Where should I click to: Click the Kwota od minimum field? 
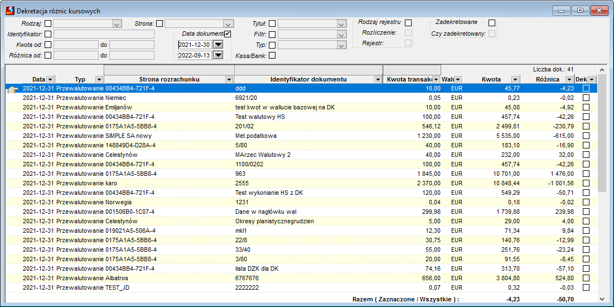76,45
